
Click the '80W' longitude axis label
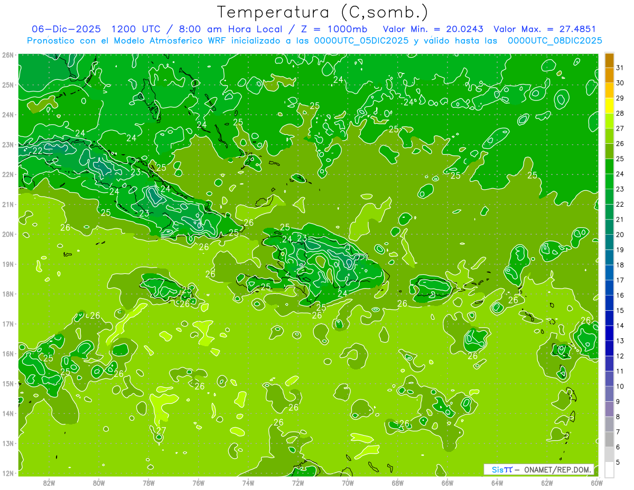(x=99, y=483)
